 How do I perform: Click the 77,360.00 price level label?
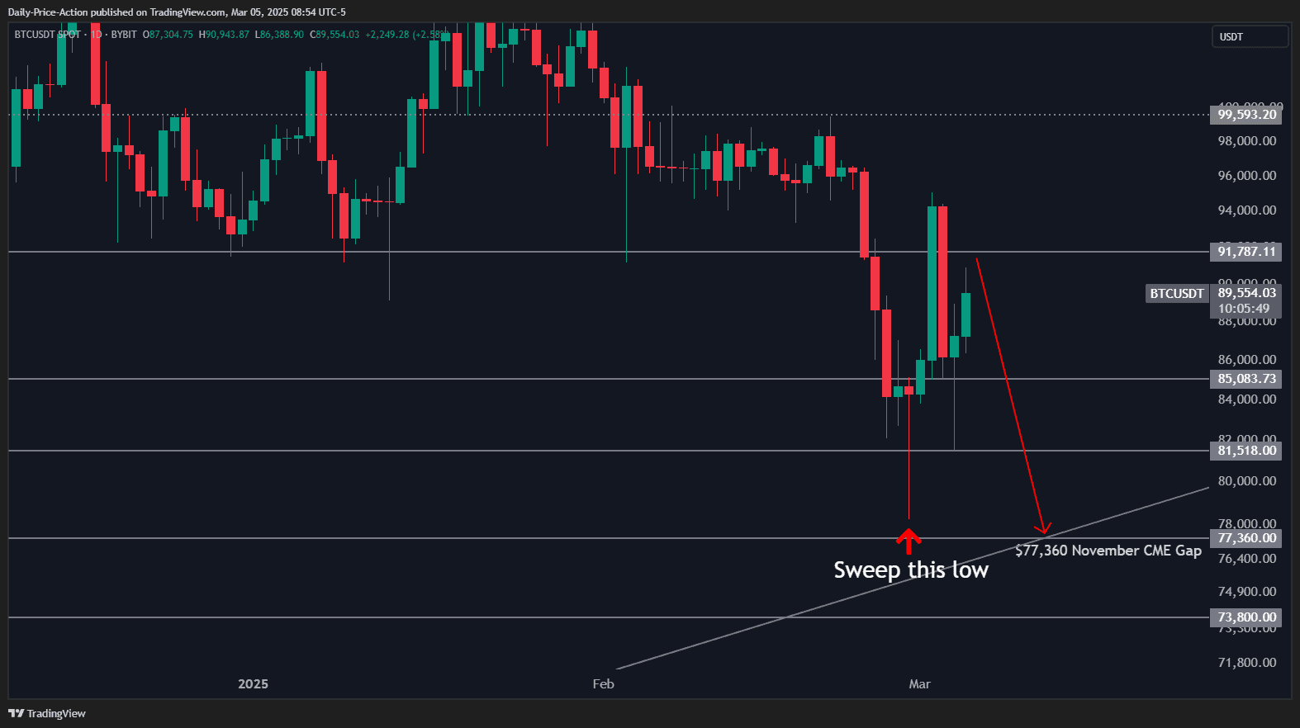pyautogui.click(x=1246, y=538)
